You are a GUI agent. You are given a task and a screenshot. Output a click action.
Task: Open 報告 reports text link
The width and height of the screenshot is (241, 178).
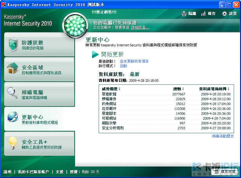(212, 14)
